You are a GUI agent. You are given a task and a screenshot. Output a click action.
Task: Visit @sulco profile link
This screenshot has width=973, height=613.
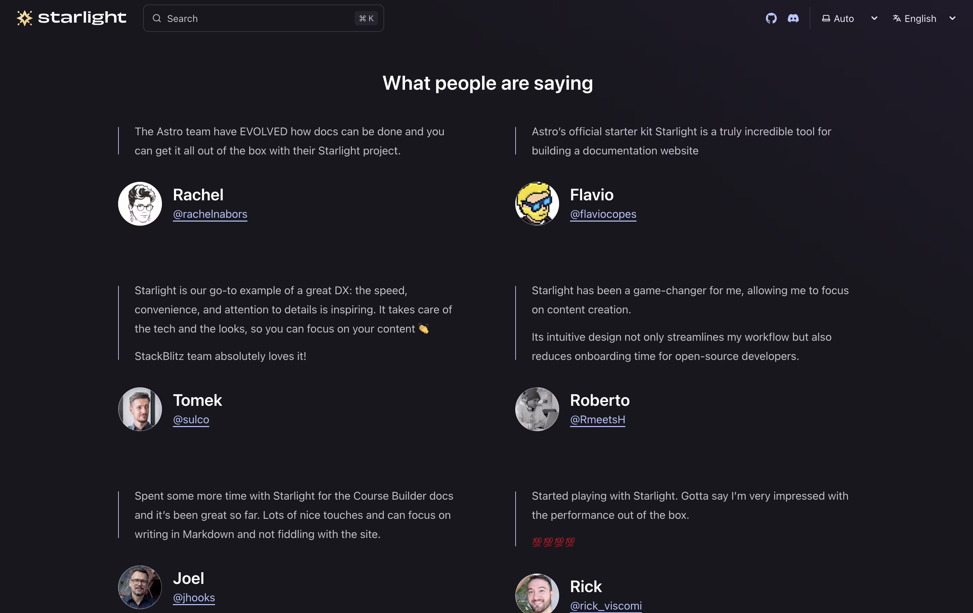(191, 420)
